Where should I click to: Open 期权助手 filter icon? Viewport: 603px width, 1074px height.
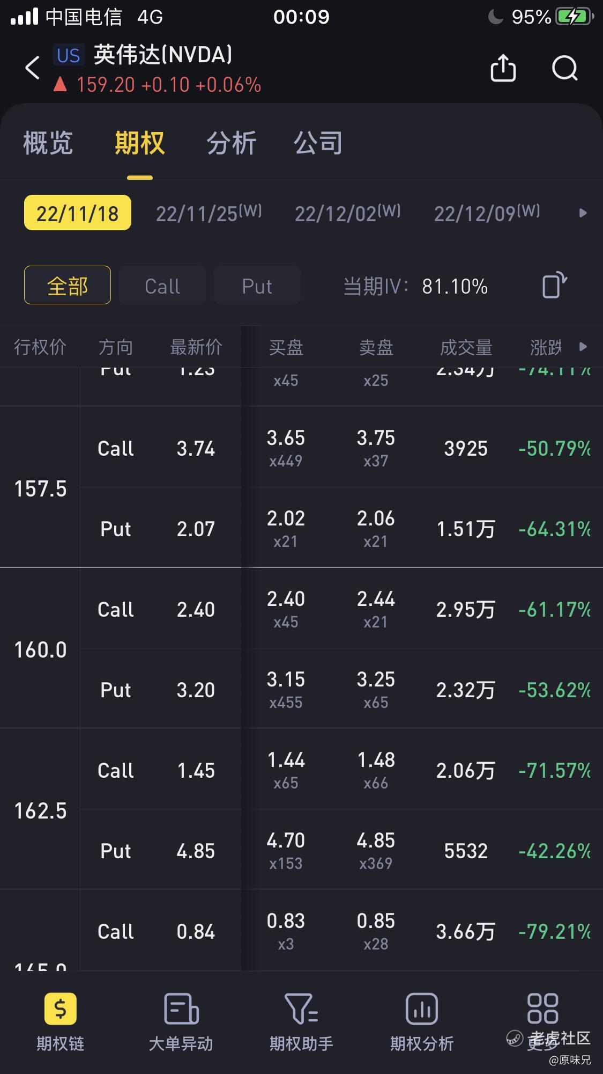(x=301, y=1009)
